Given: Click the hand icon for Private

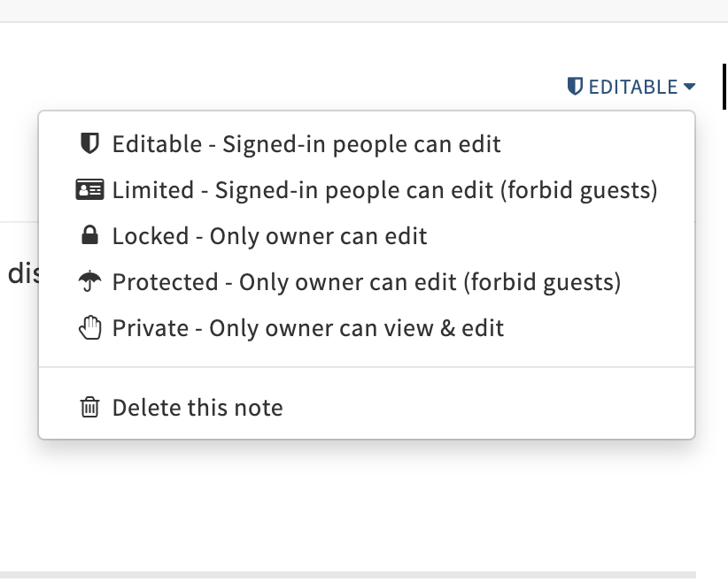Looking at the screenshot, I should (x=89, y=328).
